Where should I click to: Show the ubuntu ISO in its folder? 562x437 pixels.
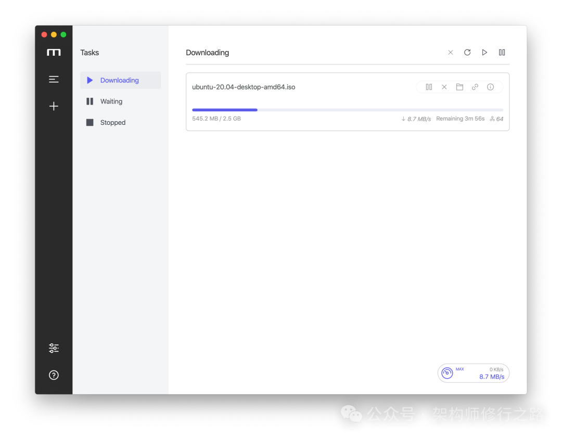[459, 87]
